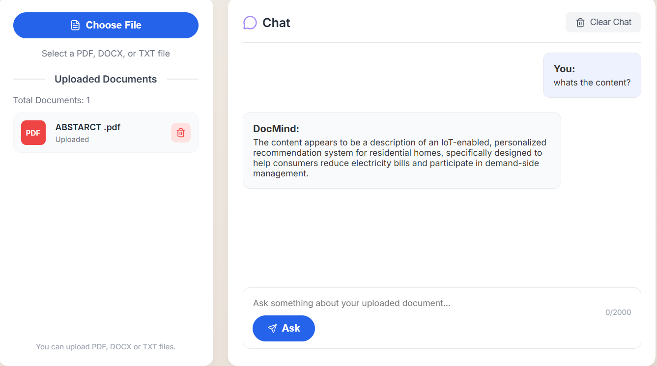Click the Total Documents: 1 label

tap(52, 100)
